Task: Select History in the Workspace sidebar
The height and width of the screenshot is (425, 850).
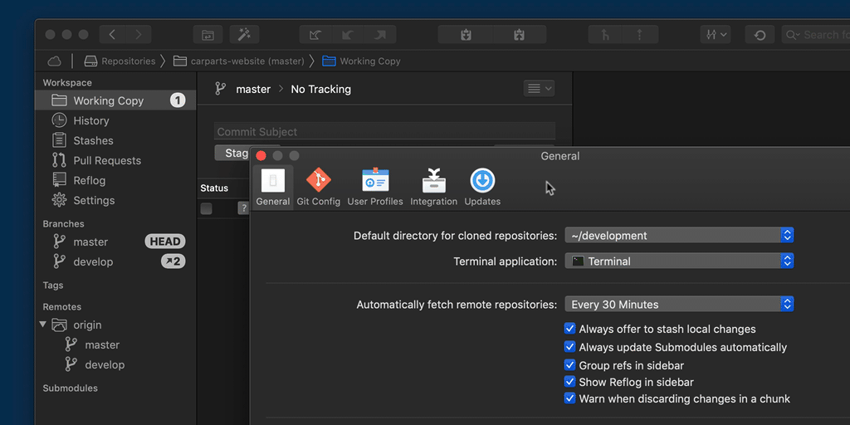Action: (x=90, y=120)
